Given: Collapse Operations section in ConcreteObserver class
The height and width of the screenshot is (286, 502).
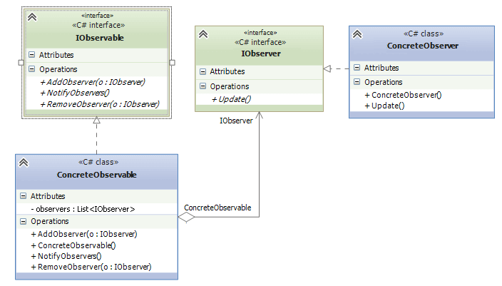Looking at the screenshot, I should click(357, 82).
